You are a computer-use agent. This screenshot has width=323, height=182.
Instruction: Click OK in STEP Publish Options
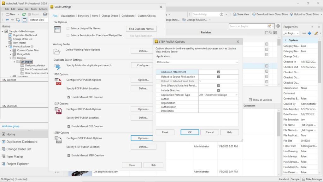pyautogui.click(x=190, y=132)
